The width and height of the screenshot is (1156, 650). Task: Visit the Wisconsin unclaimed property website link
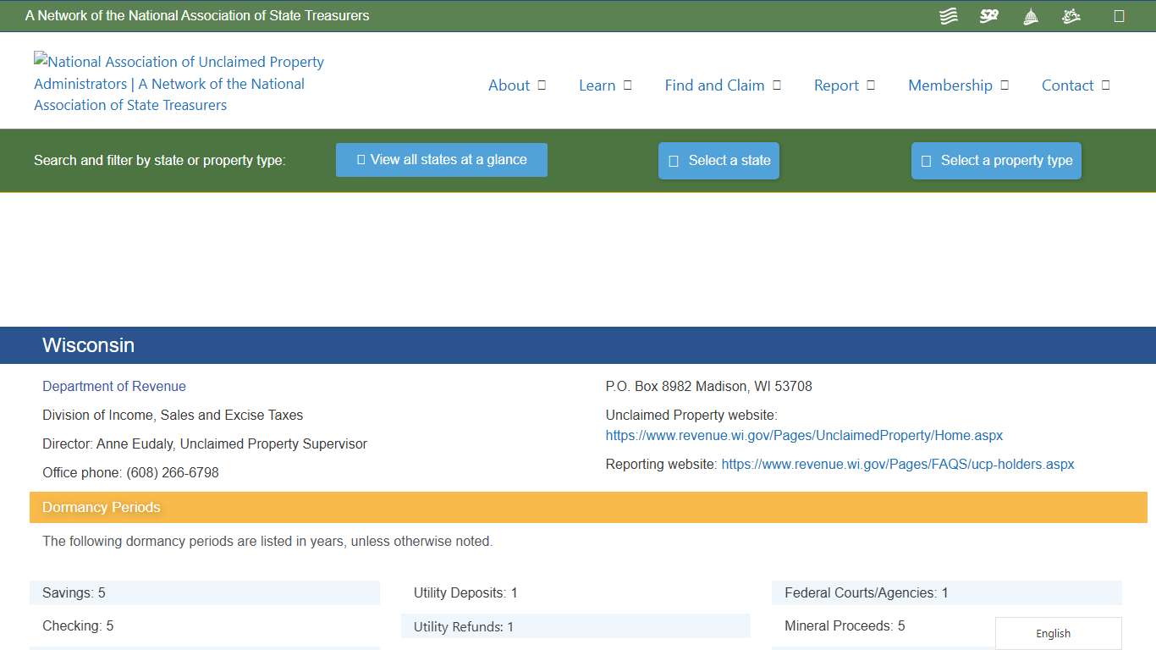(x=804, y=435)
